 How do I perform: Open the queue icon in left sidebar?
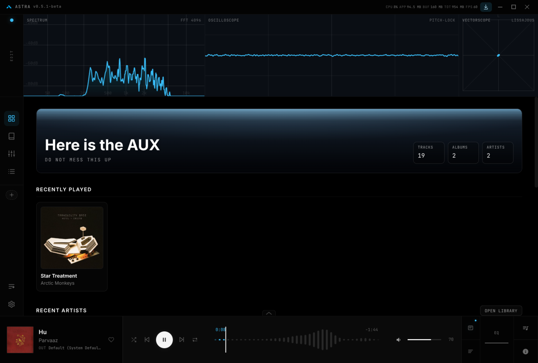click(12, 287)
